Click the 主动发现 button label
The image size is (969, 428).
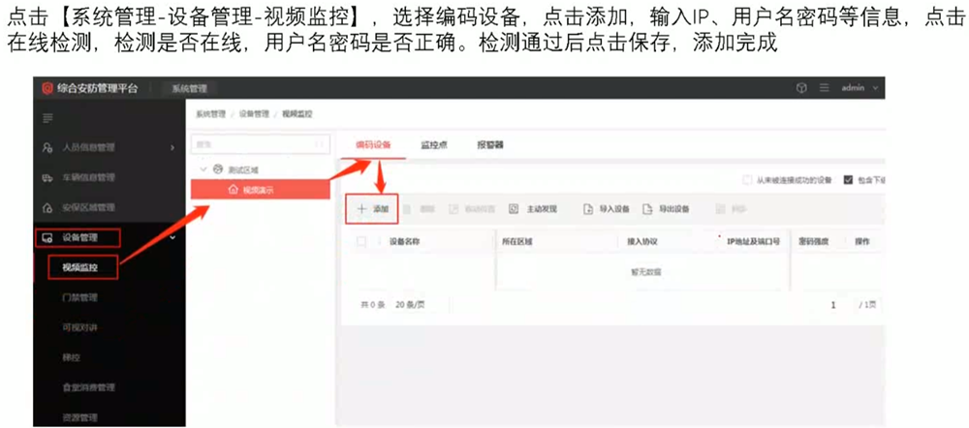tap(542, 209)
